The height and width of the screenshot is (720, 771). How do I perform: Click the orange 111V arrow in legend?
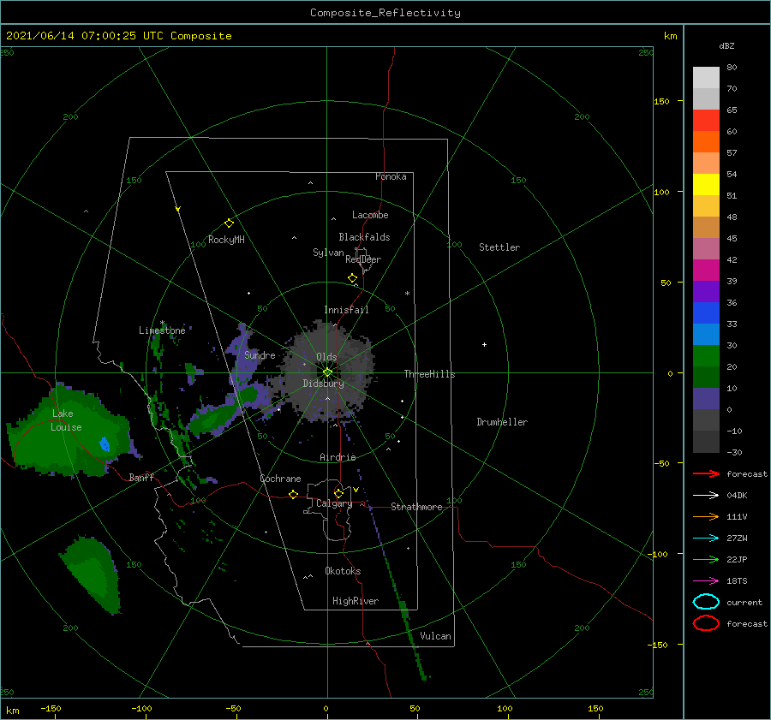click(x=706, y=516)
